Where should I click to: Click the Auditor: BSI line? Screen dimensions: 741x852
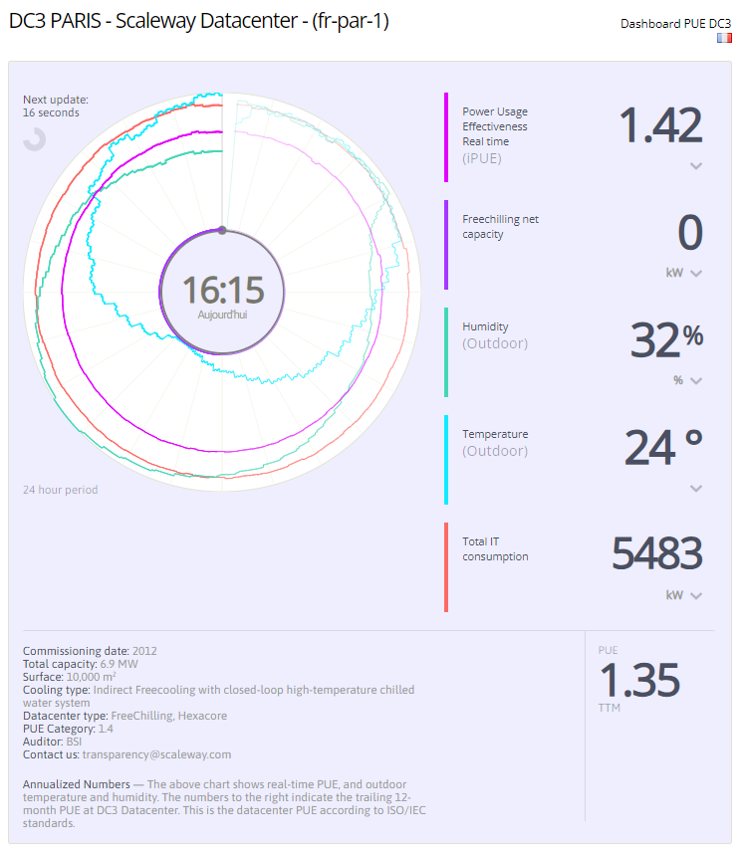tap(52, 742)
